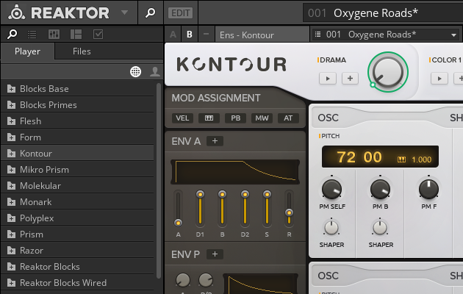The image size is (463, 294).
Task: Select the browser search icon in sidebar
Action: (x=12, y=35)
